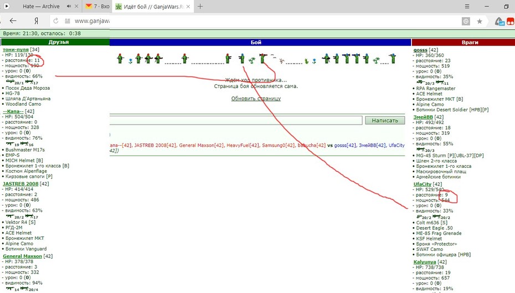
Task: Click the address bar URL www.ganjaw
Action: coord(92,21)
